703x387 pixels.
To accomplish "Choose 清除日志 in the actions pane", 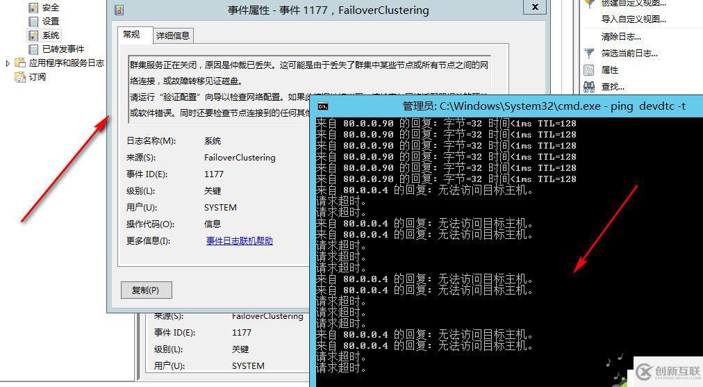I will (x=621, y=37).
